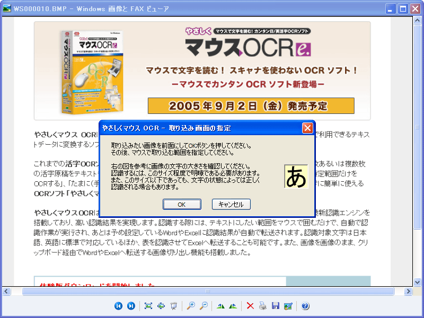Click the vertical scrollbar up arrow

pos(417,21)
